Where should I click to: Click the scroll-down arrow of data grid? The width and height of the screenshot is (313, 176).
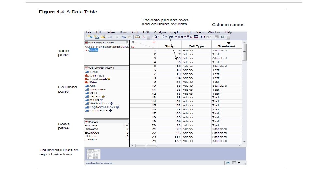(244, 142)
